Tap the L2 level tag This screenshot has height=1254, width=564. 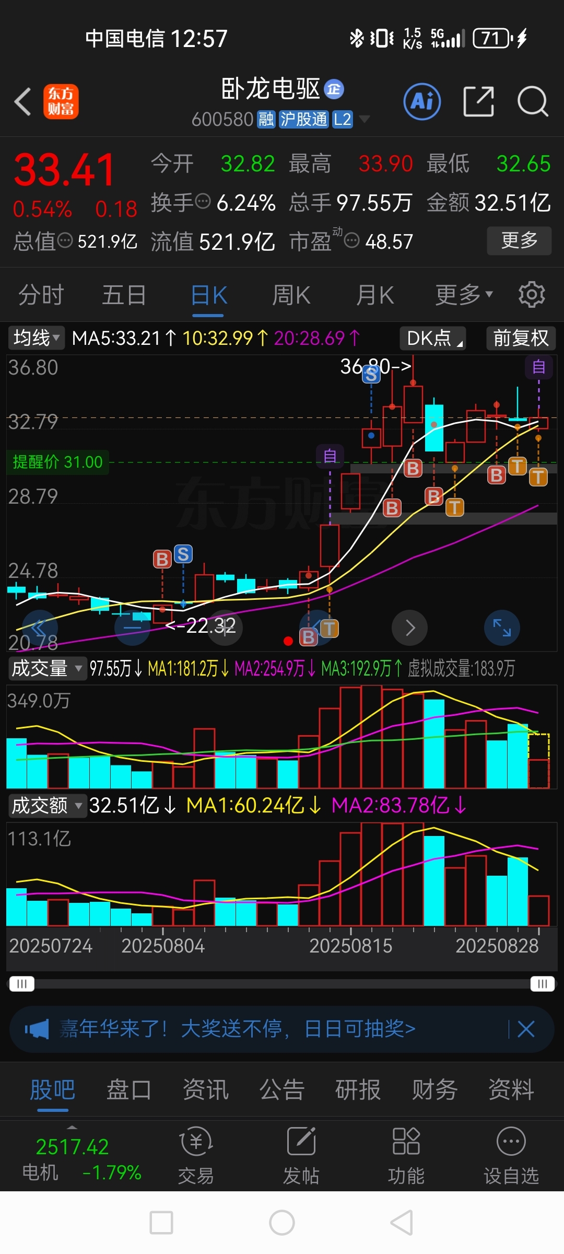pos(343,120)
